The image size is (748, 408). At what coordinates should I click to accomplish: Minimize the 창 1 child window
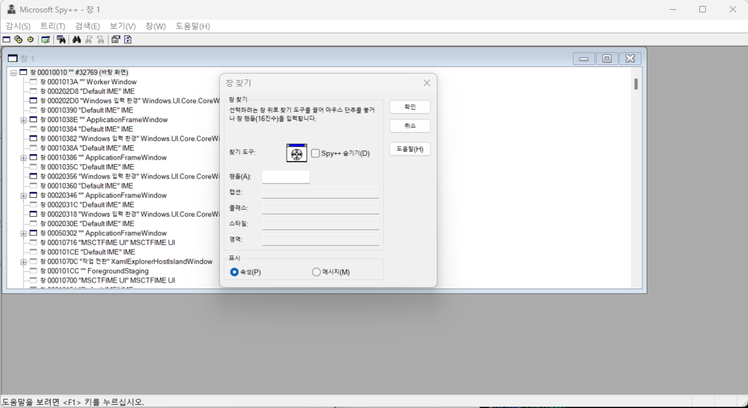[584, 58]
